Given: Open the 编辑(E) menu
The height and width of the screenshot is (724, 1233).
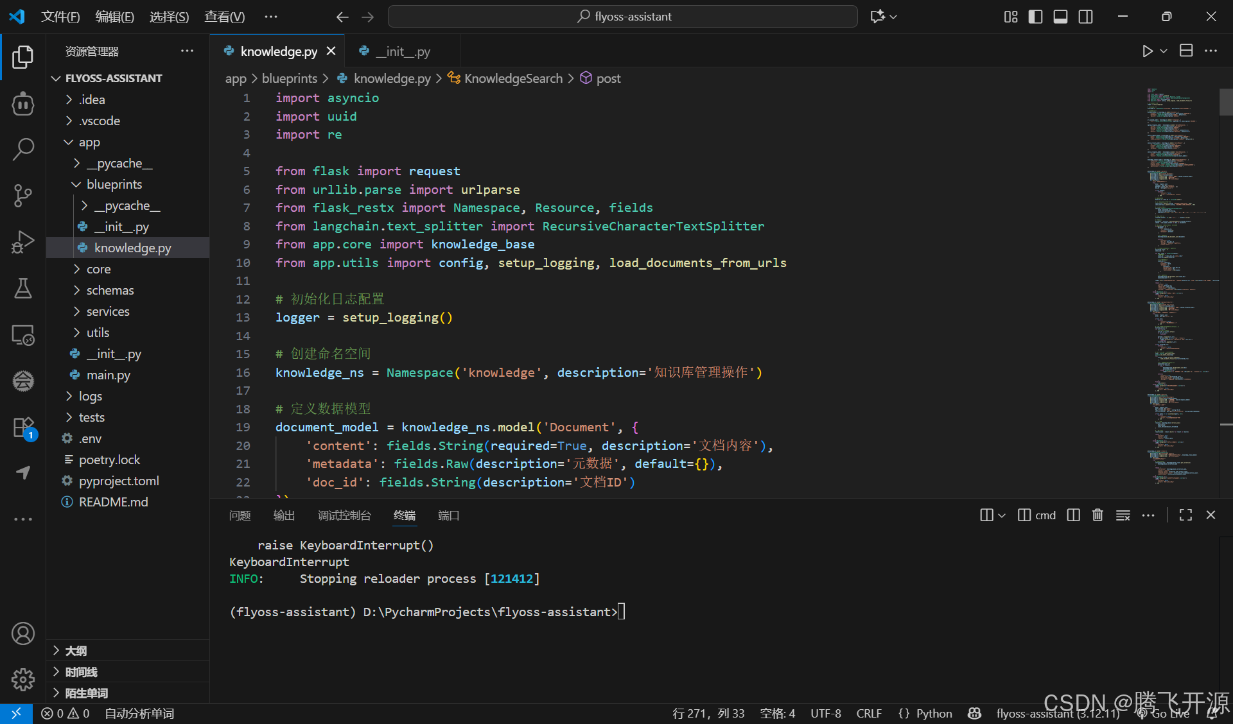Looking at the screenshot, I should tap(114, 17).
